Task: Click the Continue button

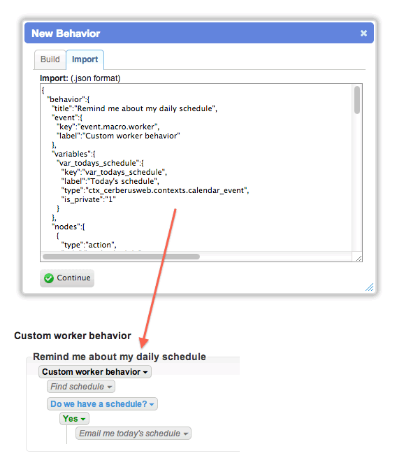Action: [67, 278]
